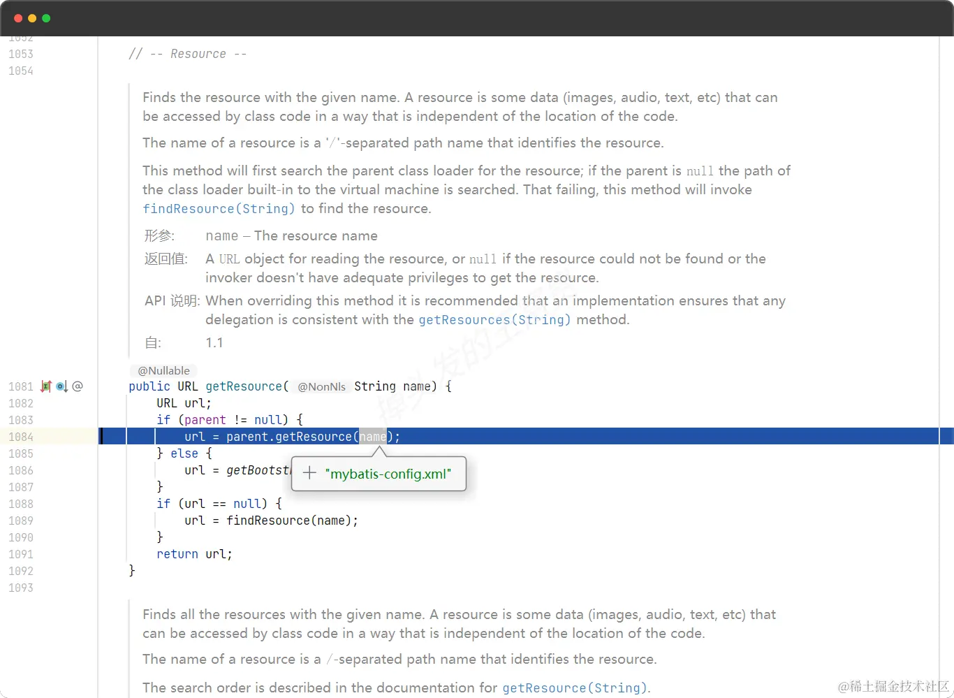The image size is (954, 698).
Task: Click the getResource method name in its declaration
Action: click(244, 386)
